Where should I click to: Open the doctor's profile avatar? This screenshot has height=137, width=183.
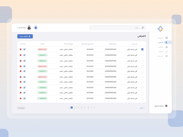click(29, 28)
